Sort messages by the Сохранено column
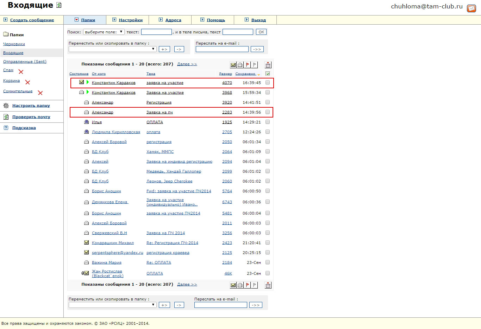 pyautogui.click(x=245, y=74)
